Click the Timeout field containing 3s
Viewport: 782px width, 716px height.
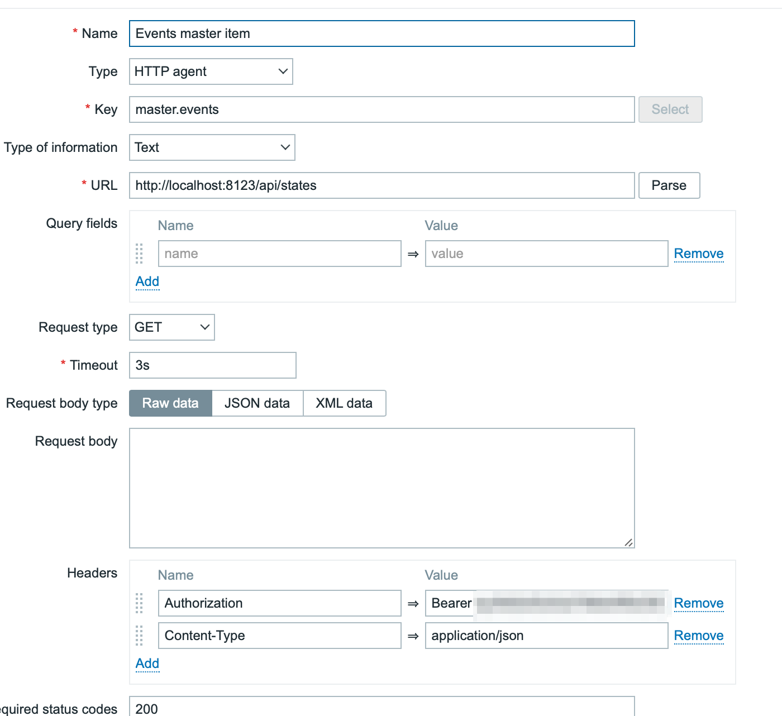(212, 365)
